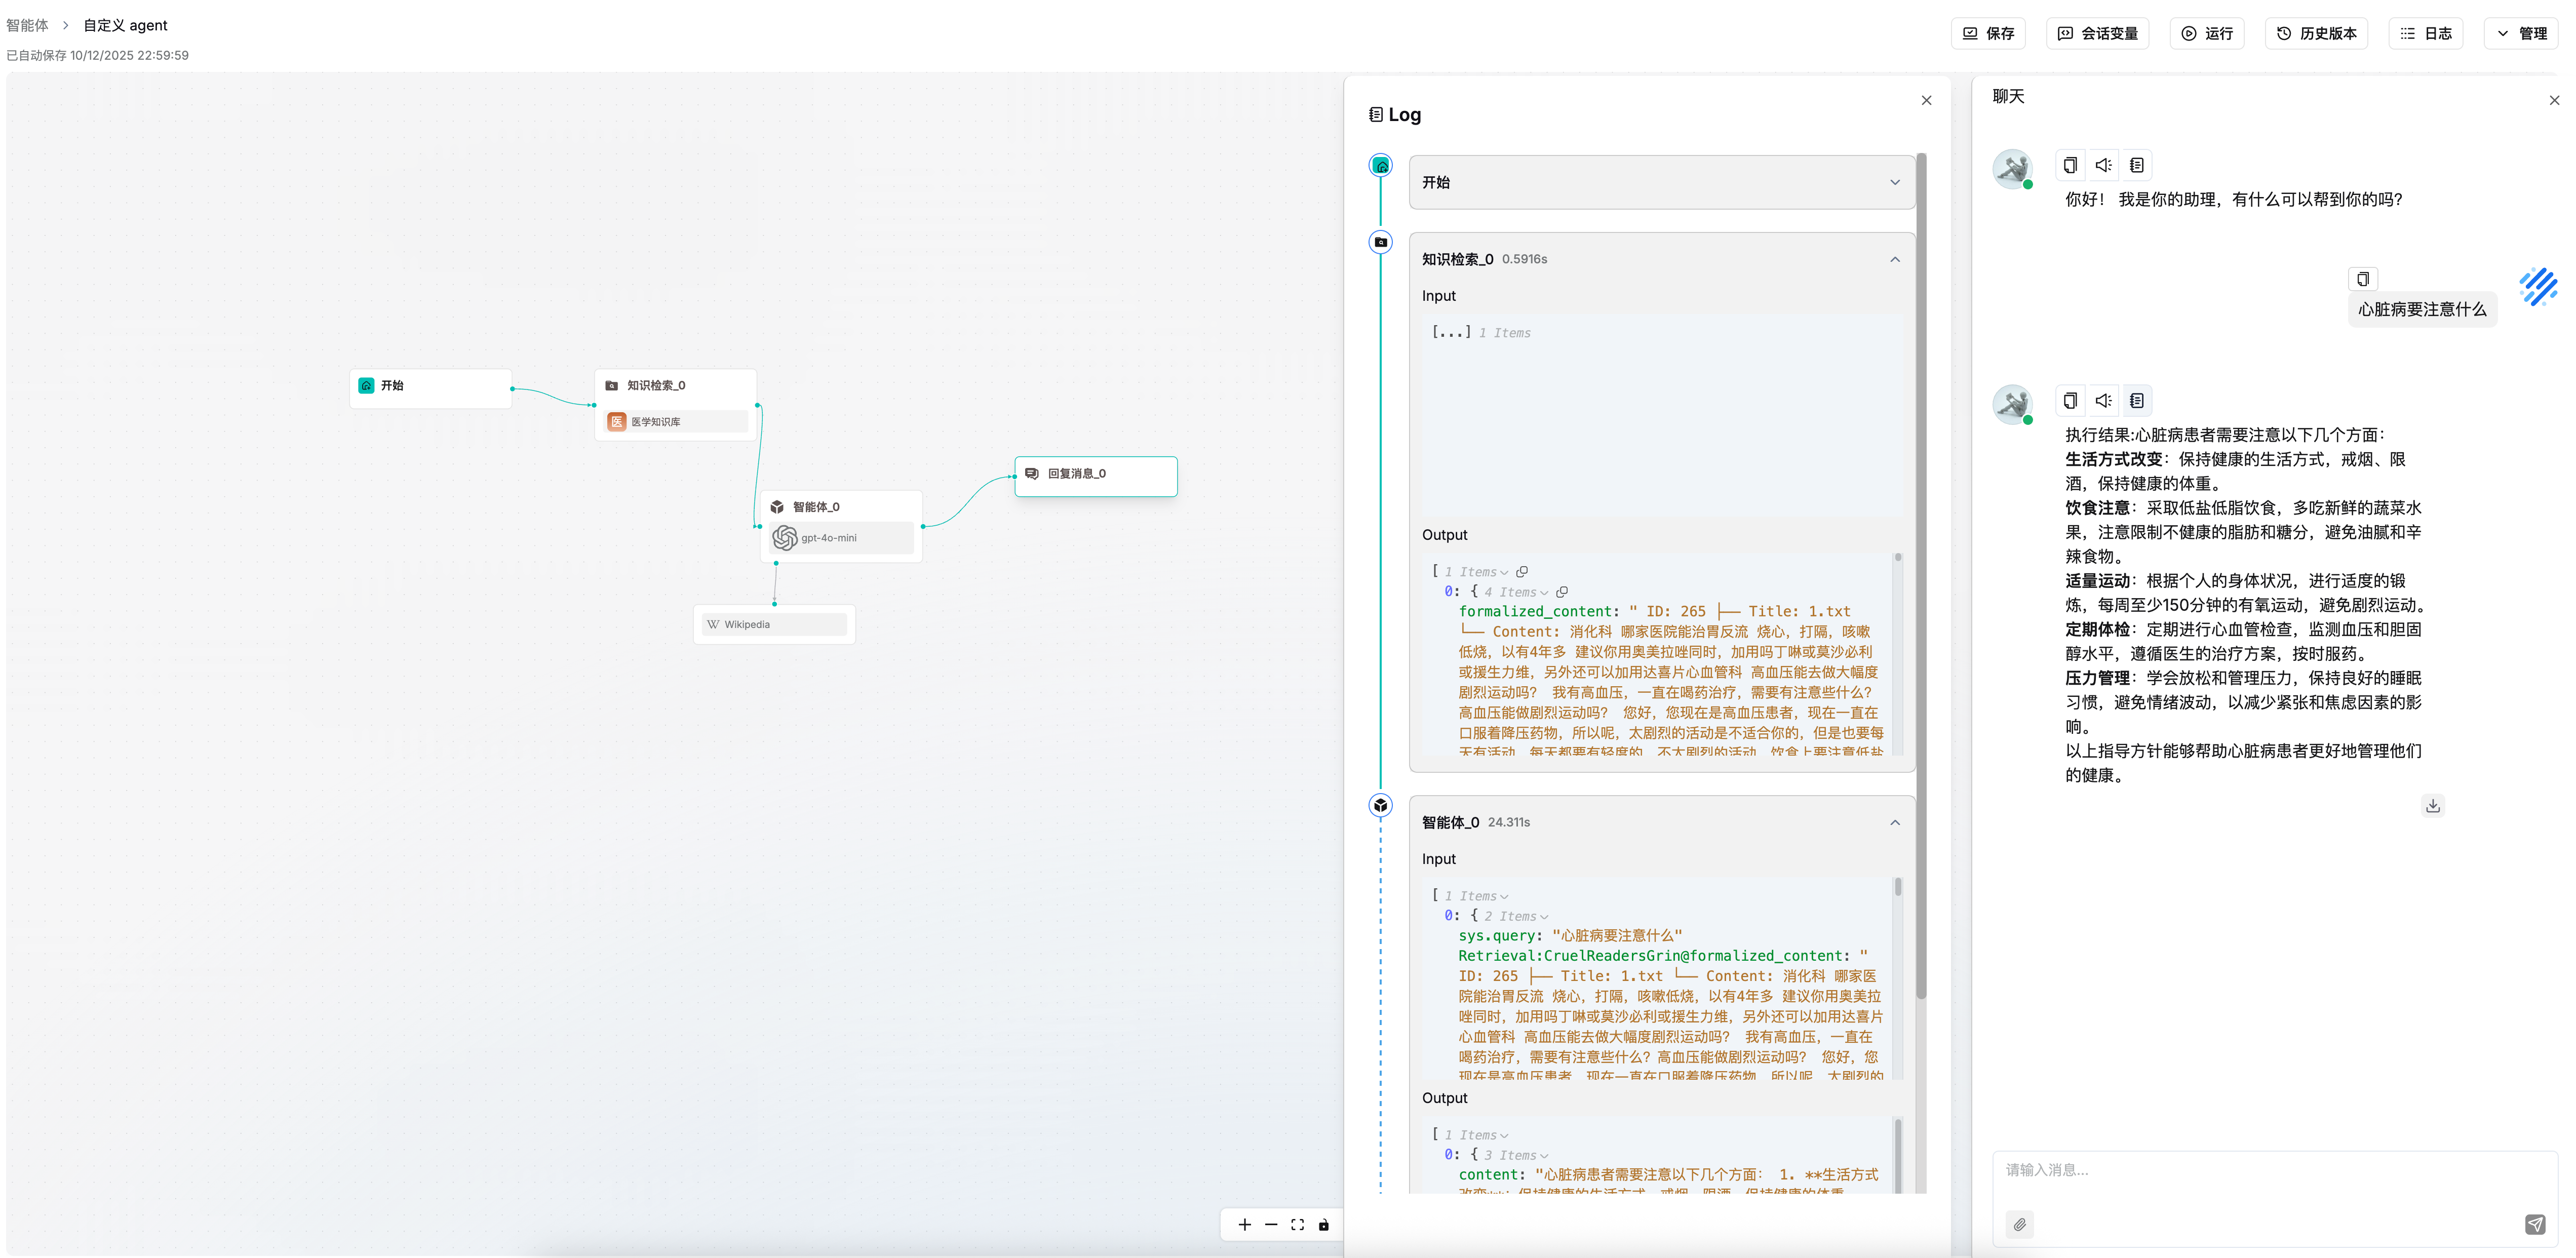Collapse the 知识检索_0 log section
Viewport: 2576px width, 1258px height.
(x=1894, y=259)
